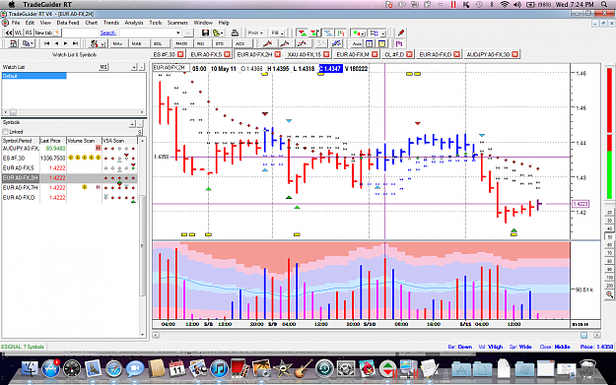Click the red-green triangles VSA signals icon
The width and height of the screenshot is (616, 385).
303,32
